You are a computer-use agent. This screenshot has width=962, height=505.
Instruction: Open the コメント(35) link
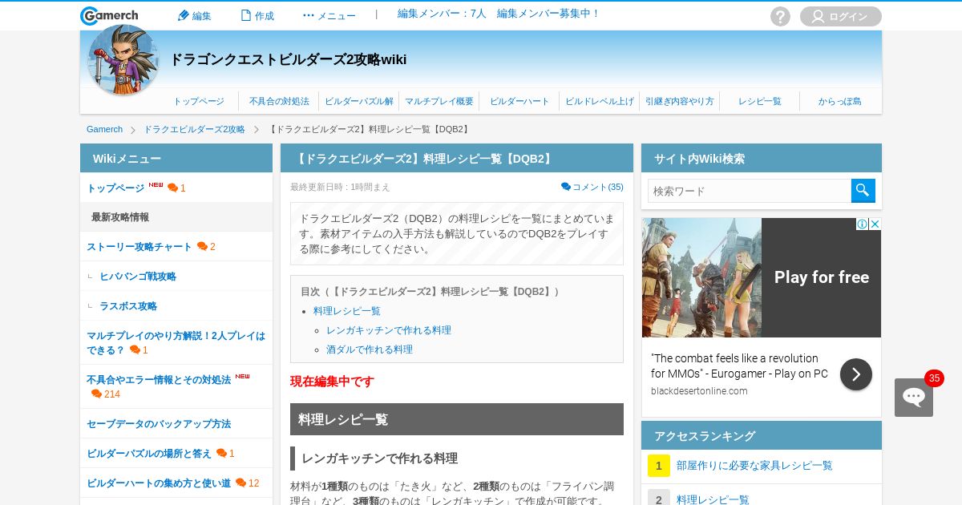pos(592,187)
